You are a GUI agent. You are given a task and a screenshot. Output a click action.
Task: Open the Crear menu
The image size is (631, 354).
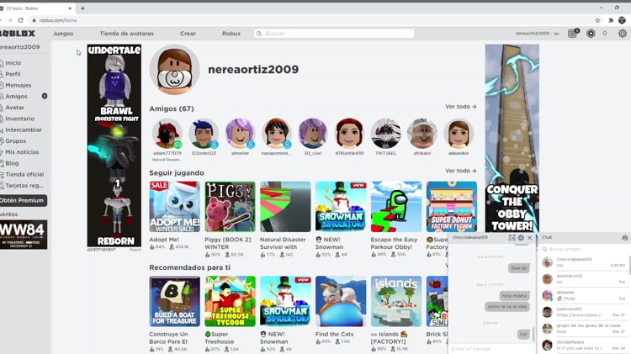point(188,34)
